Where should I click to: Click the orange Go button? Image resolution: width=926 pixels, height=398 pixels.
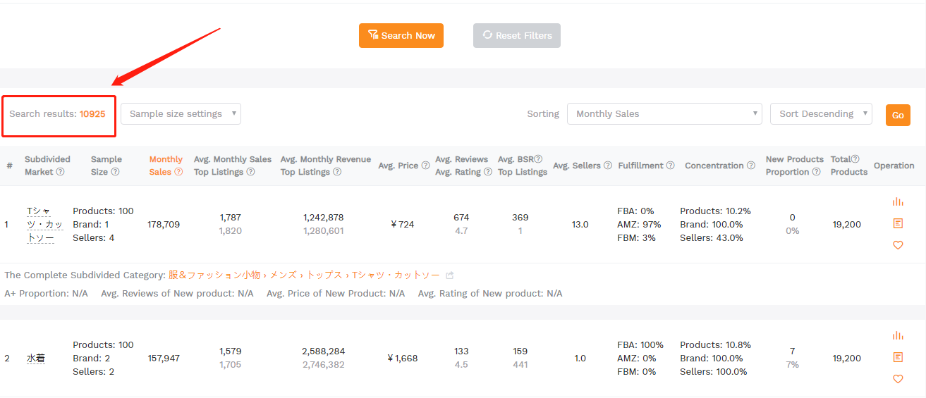click(898, 115)
